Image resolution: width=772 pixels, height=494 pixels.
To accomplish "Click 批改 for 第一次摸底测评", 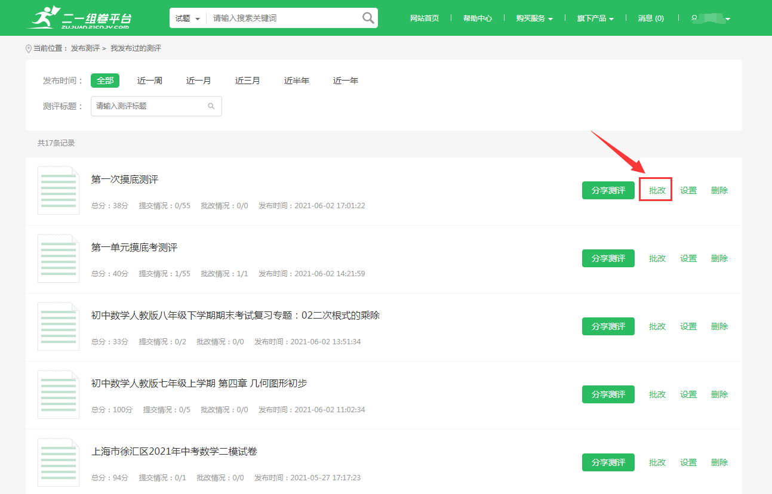I will (657, 190).
